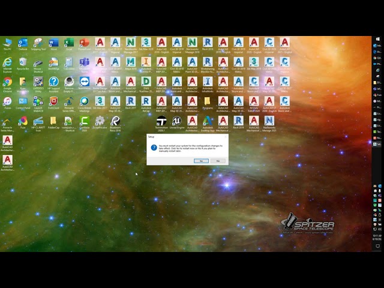This screenshot has height=288, width=384.
Task: Select the Cisco Webex Meetings shortcut
Action: point(85,104)
